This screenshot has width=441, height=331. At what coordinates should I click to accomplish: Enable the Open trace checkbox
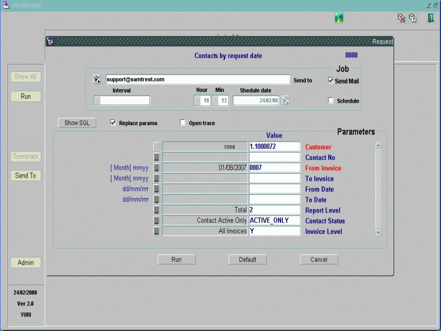183,123
